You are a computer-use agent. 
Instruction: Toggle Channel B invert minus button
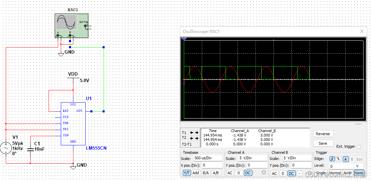pos(299,174)
